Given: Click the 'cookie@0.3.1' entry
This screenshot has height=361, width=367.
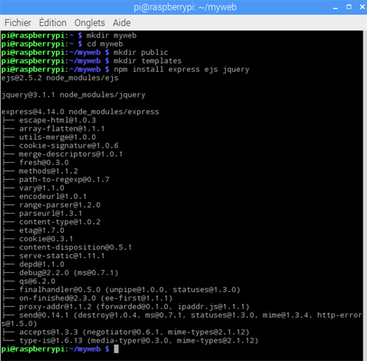Looking at the screenshot, I should click(46, 239).
